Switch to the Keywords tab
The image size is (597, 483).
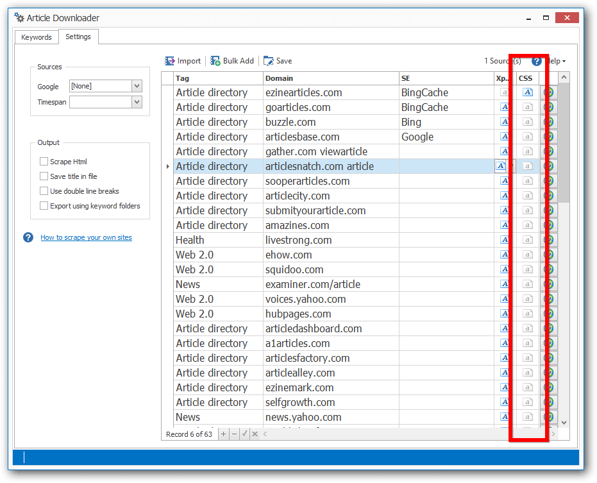pyautogui.click(x=36, y=37)
